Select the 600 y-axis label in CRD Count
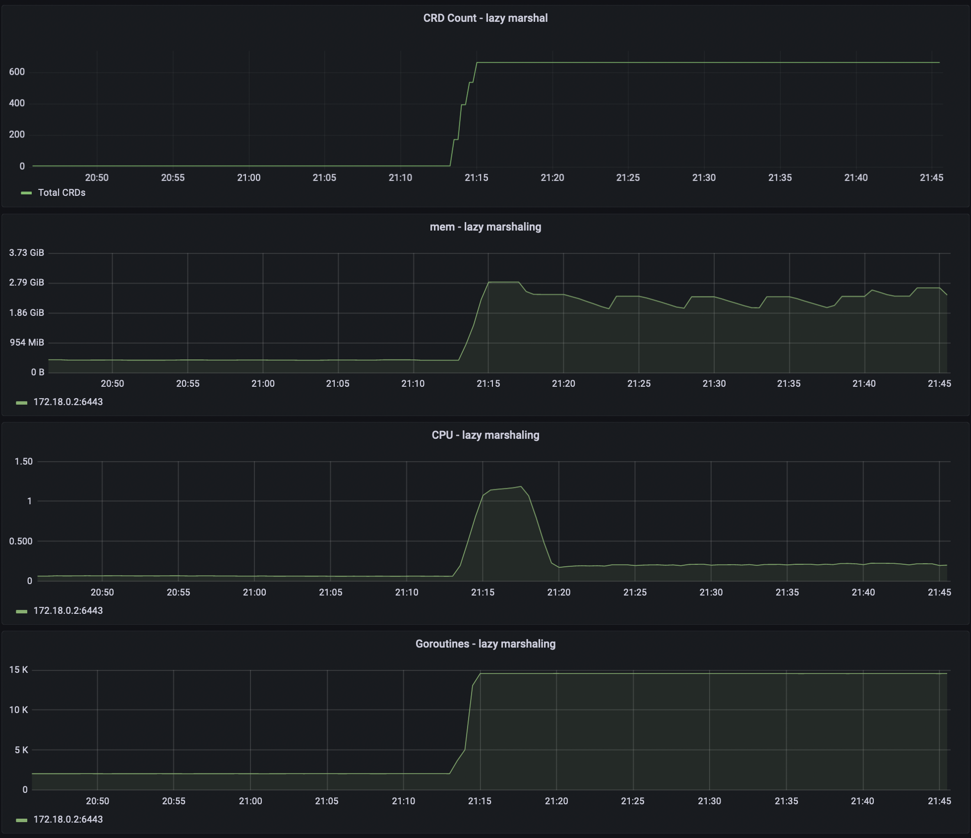This screenshot has height=838, width=971. [x=17, y=72]
